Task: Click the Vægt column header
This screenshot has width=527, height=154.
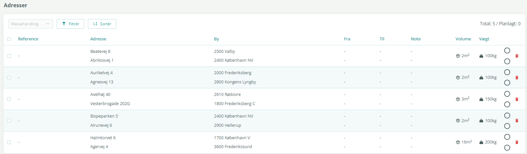Action: (484, 39)
